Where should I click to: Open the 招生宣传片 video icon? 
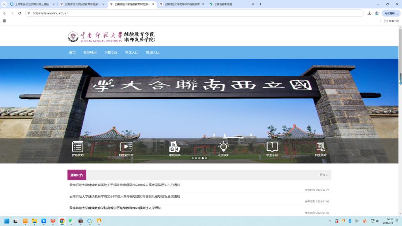click(126, 147)
